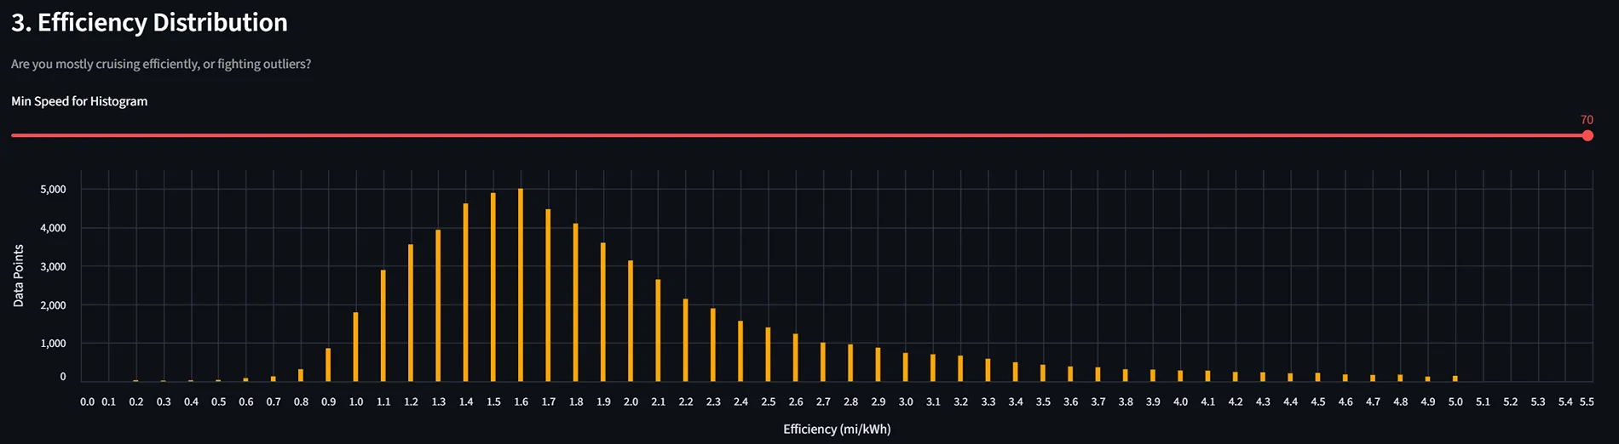Click the tallest histogram bar at 1.6
The width and height of the screenshot is (1619, 444).
tap(521, 285)
